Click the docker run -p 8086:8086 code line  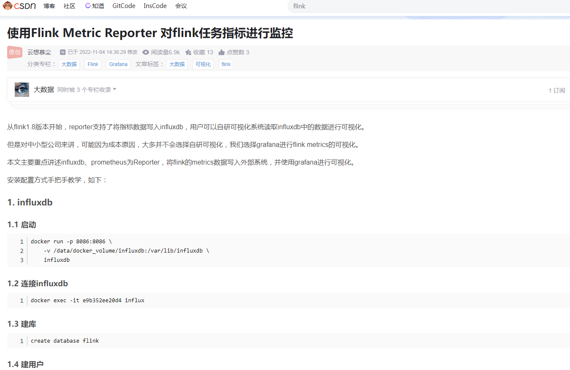tap(71, 242)
